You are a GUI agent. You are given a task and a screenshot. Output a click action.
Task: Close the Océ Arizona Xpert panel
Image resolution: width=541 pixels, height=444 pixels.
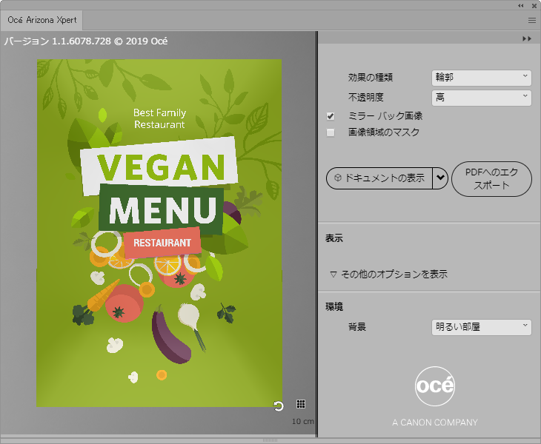[x=534, y=5]
